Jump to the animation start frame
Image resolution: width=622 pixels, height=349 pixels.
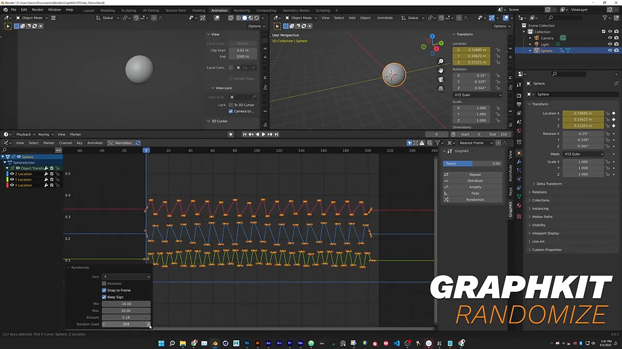[x=244, y=134]
